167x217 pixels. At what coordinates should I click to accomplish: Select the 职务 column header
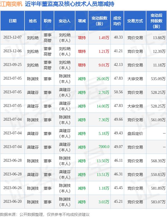48,21
